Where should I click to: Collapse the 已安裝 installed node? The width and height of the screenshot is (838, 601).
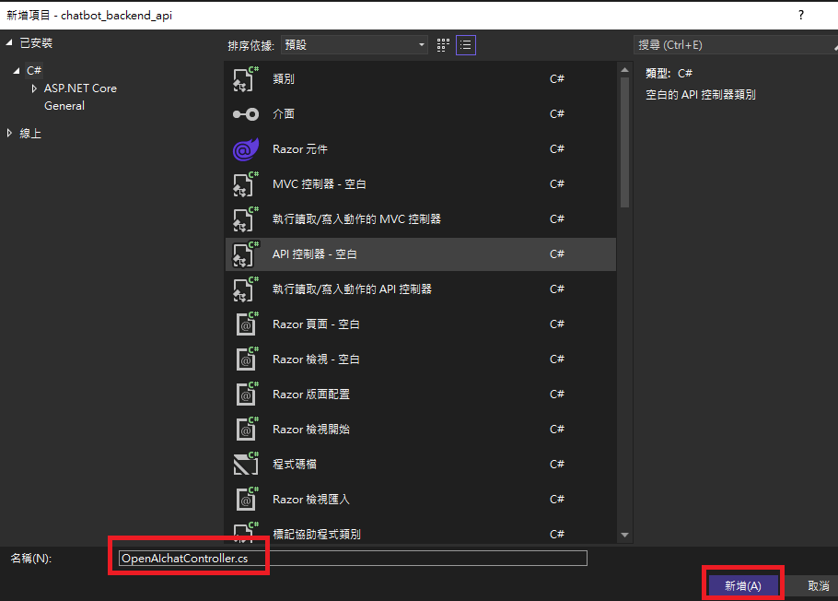(9, 42)
